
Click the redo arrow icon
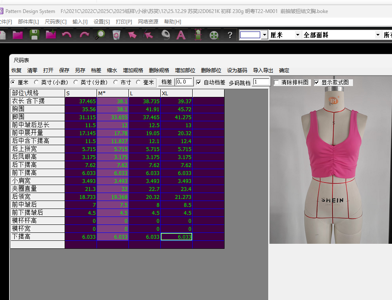click(84, 35)
